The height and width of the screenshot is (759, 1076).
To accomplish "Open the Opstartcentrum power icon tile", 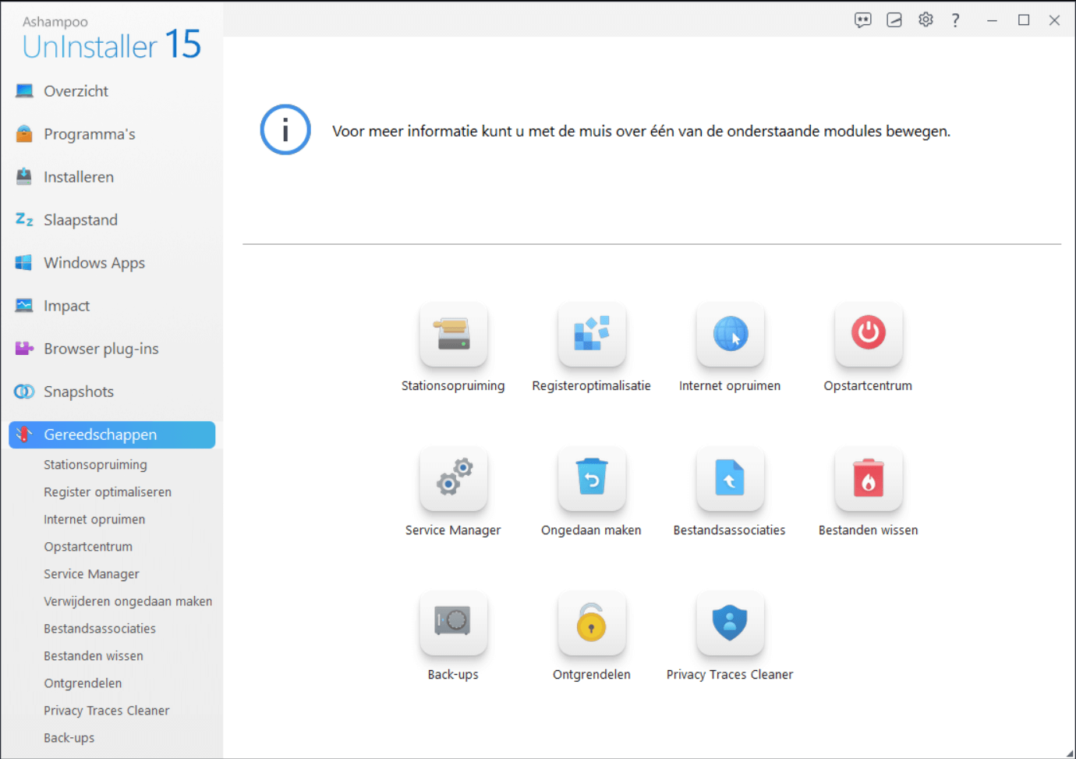I will (869, 334).
